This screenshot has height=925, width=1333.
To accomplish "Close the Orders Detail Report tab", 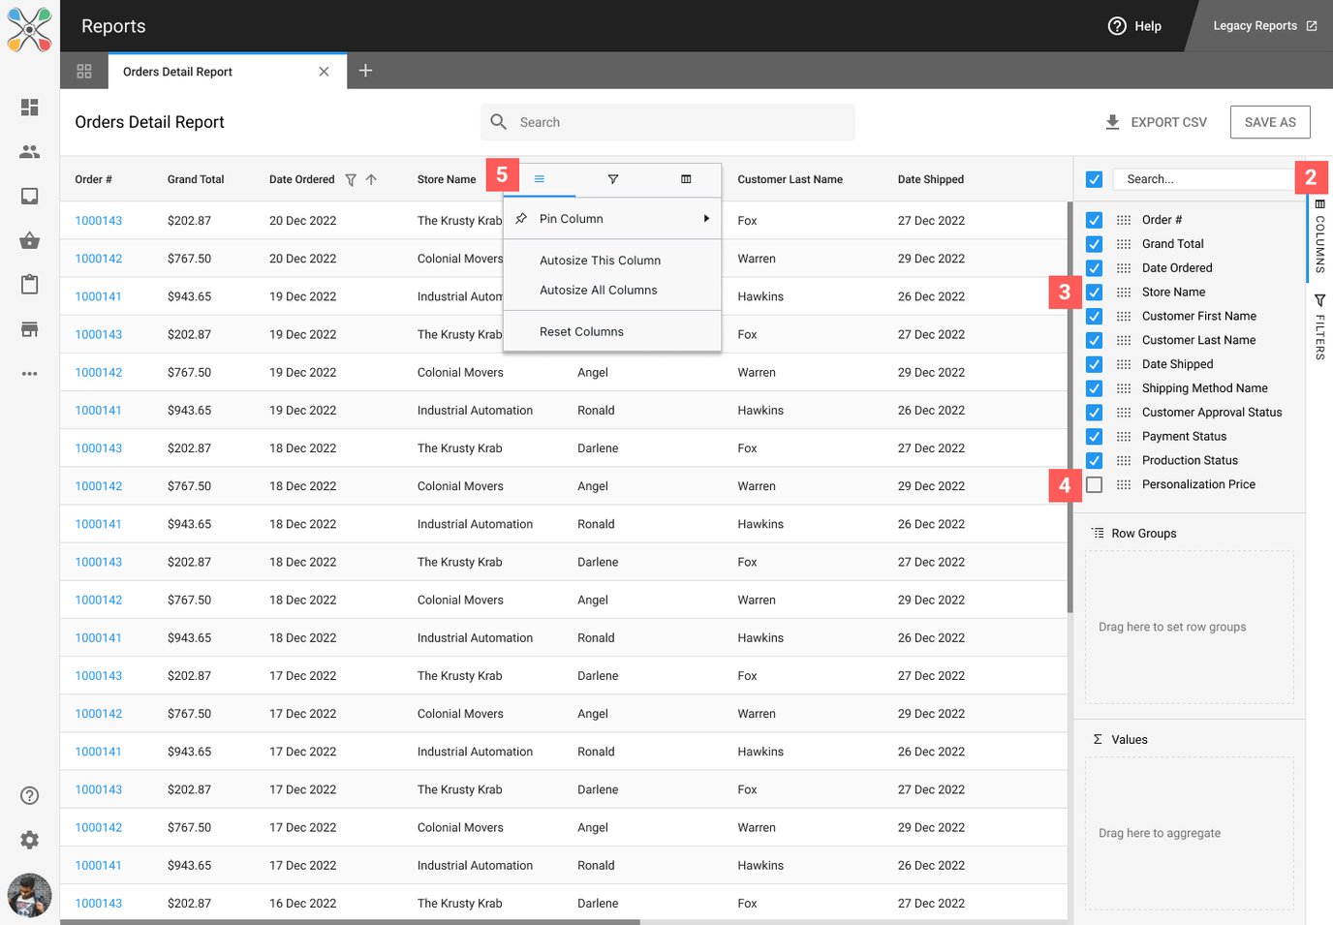I will [x=324, y=72].
